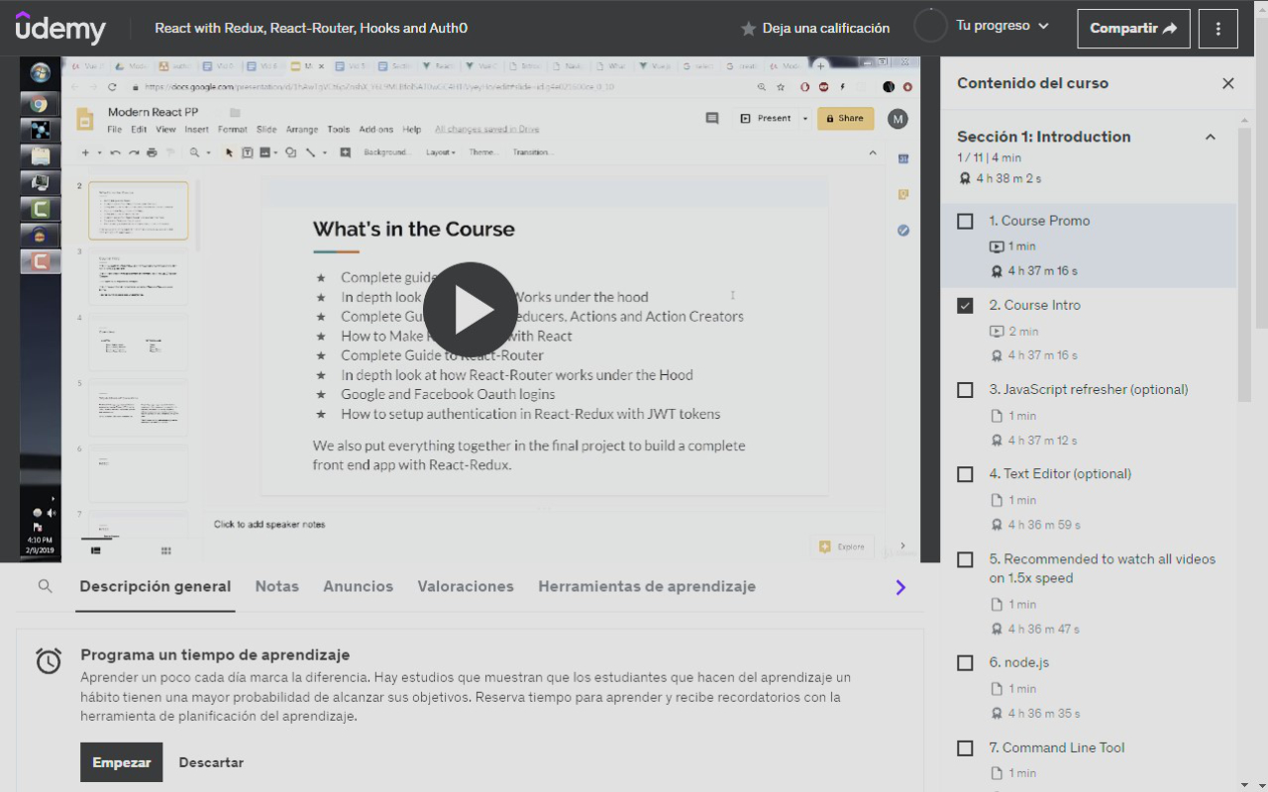Click the search icon below the video
The image size is (1268, 792).
[45, 586]
